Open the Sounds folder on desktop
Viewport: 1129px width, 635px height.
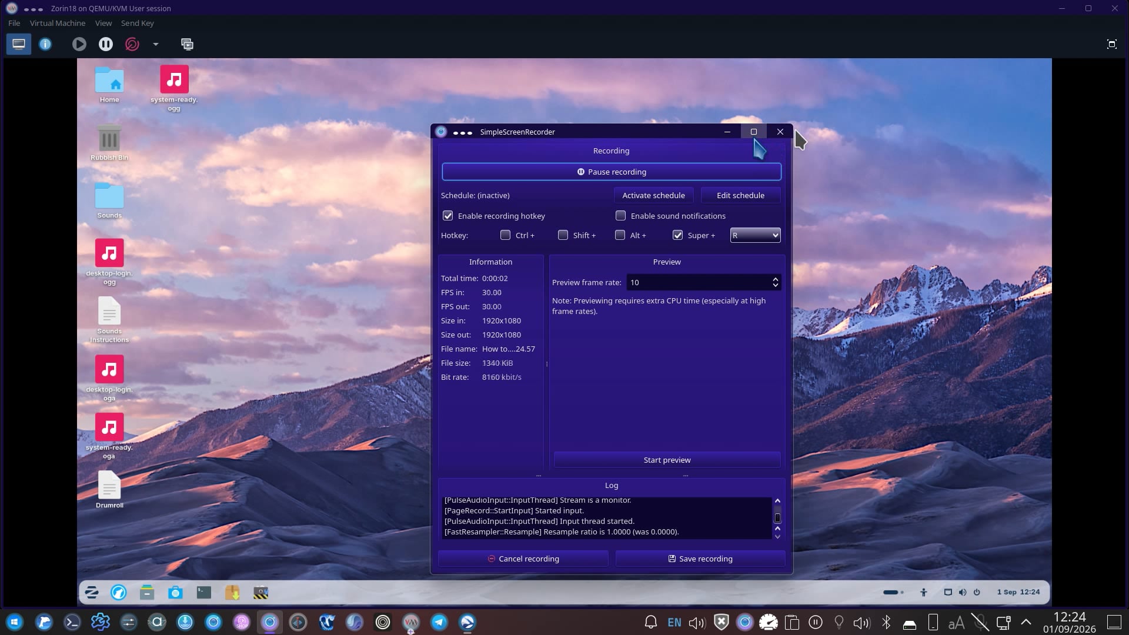click(109, 200)
